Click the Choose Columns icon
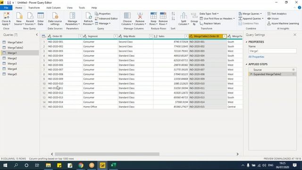Viewport: 302px width, 170px height. coord(127,16)
